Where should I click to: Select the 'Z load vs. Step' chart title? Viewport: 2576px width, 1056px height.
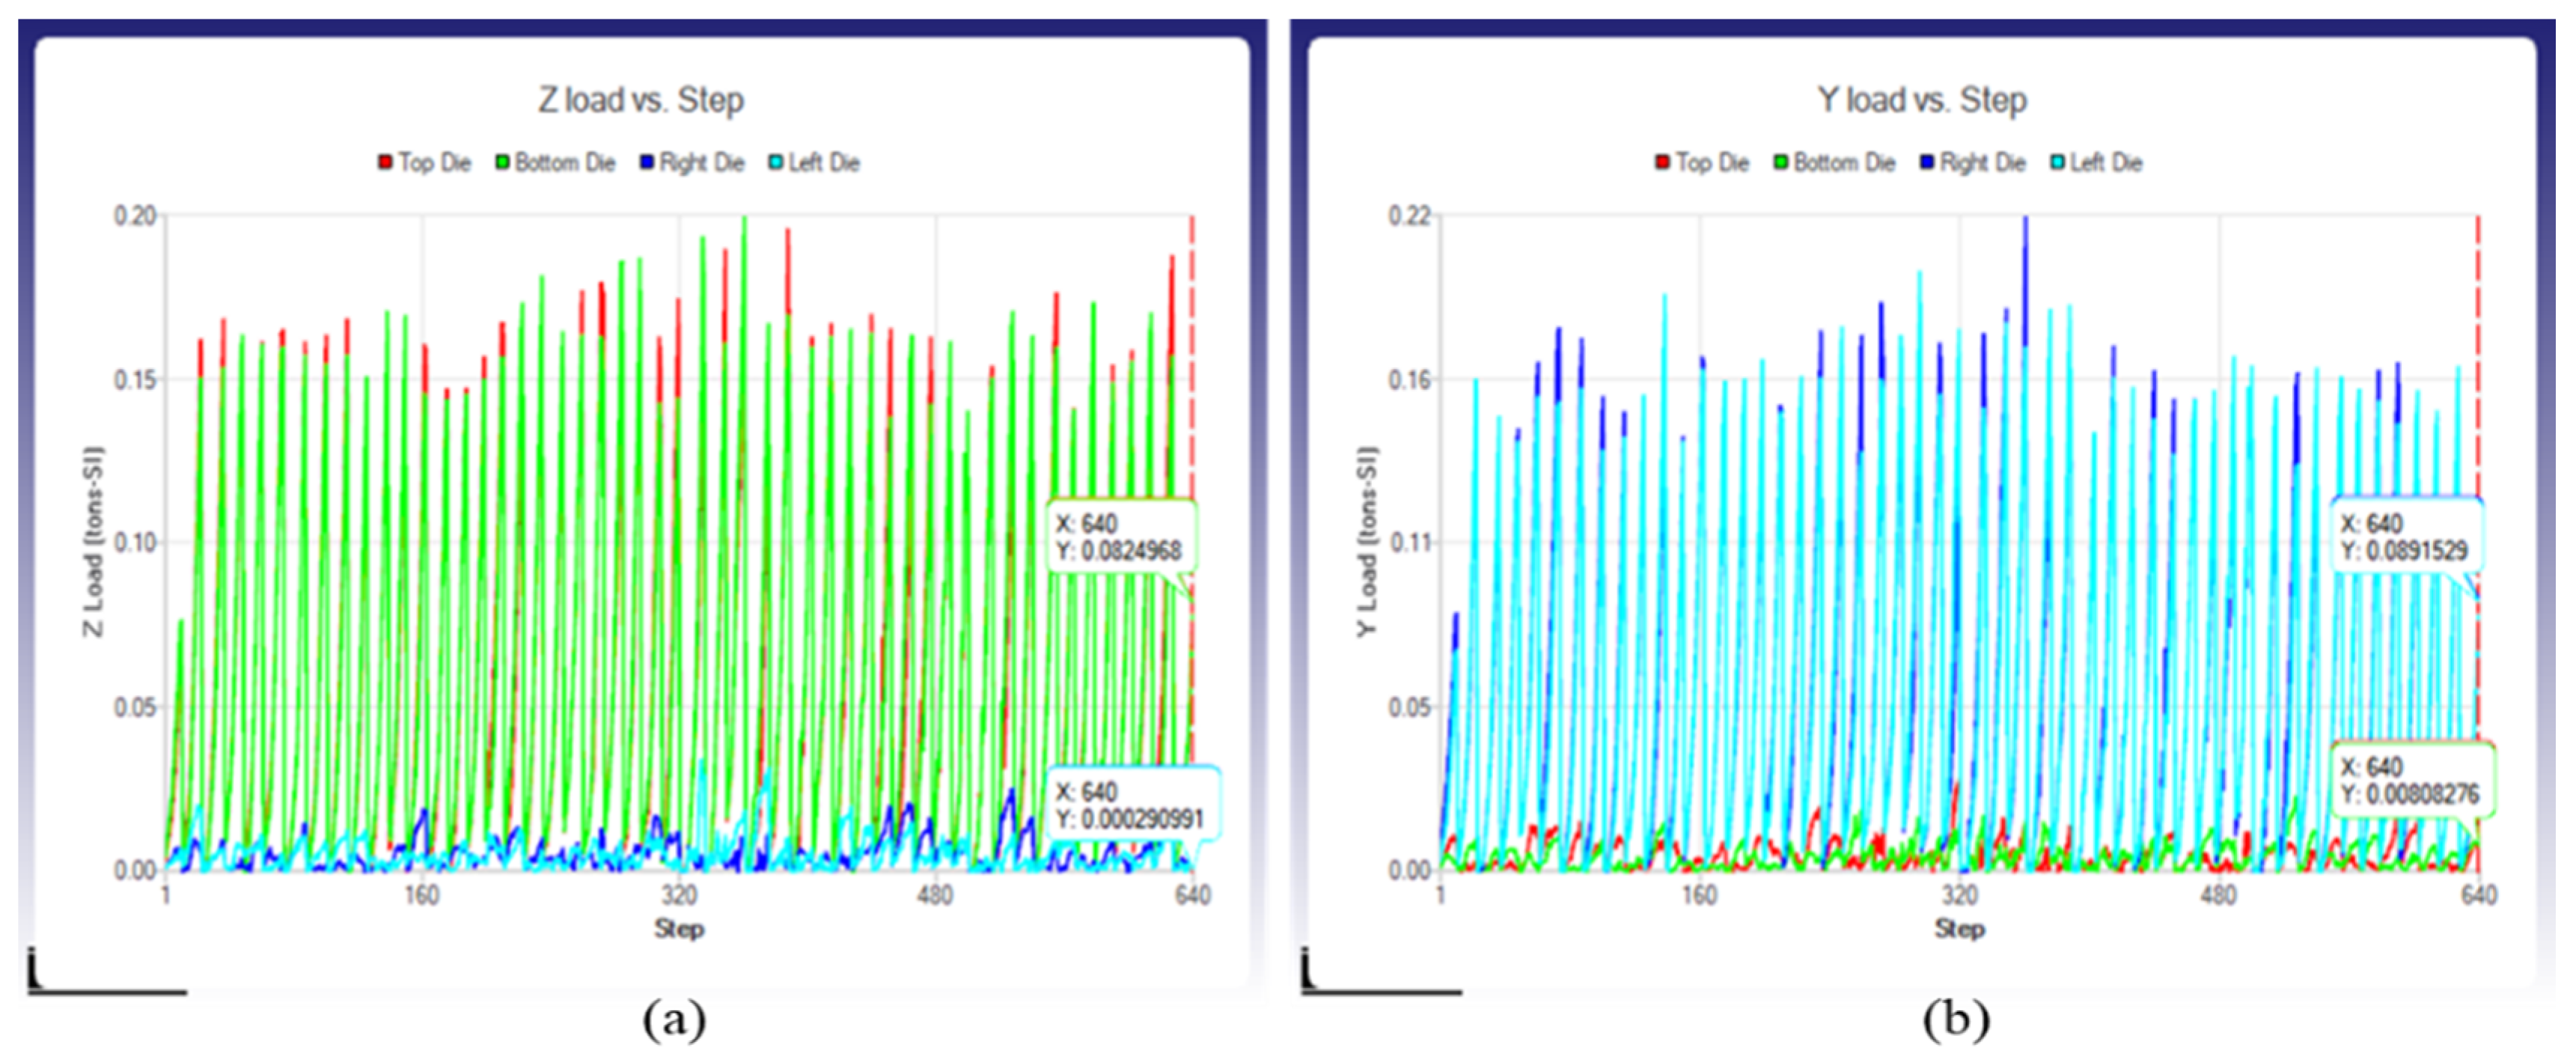tap(641, 100)
